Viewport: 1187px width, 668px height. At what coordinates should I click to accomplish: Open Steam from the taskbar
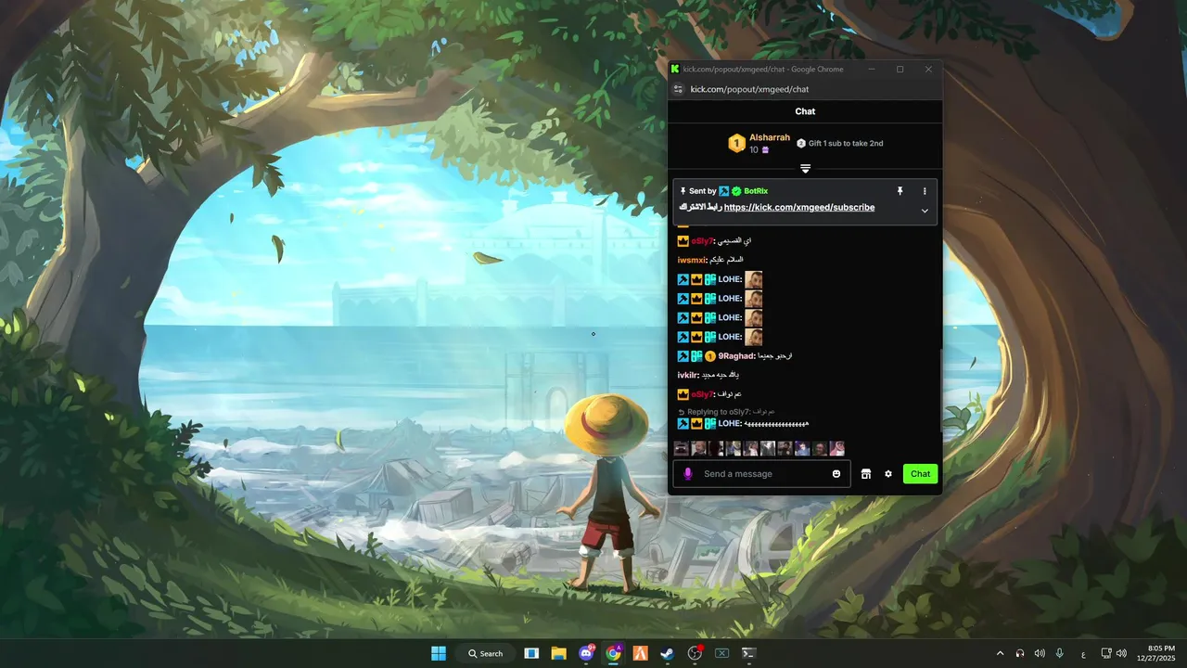667,653
